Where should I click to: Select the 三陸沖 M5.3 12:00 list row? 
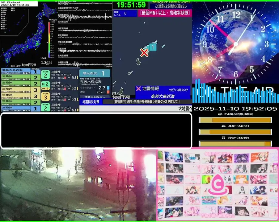[21, 96]
